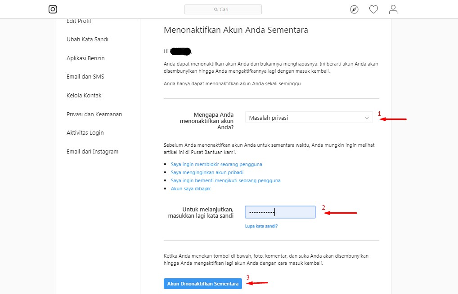Open Email dan SMS settings
Screen dimensions: 458x294
point(85,77)
